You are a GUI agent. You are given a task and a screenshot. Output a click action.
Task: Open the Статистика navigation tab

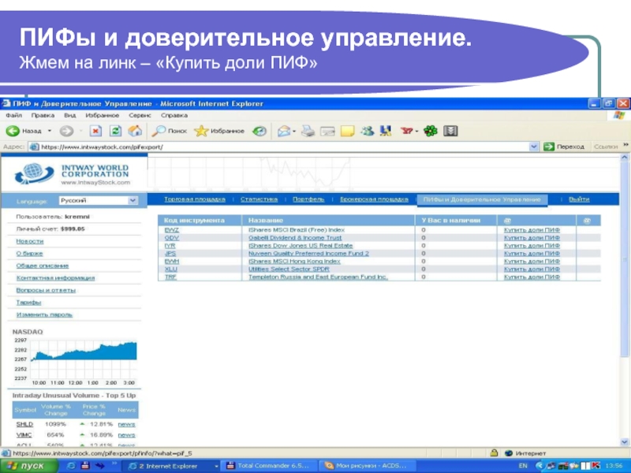tap(259, 199)
